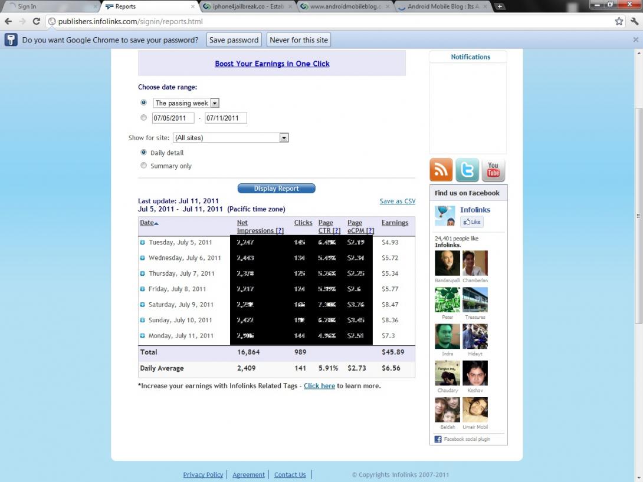The width and height of the screenshot is (643, 482).
Task: Sort by Clicks column header
Action: pyautogui.click(x=303, y=223)
